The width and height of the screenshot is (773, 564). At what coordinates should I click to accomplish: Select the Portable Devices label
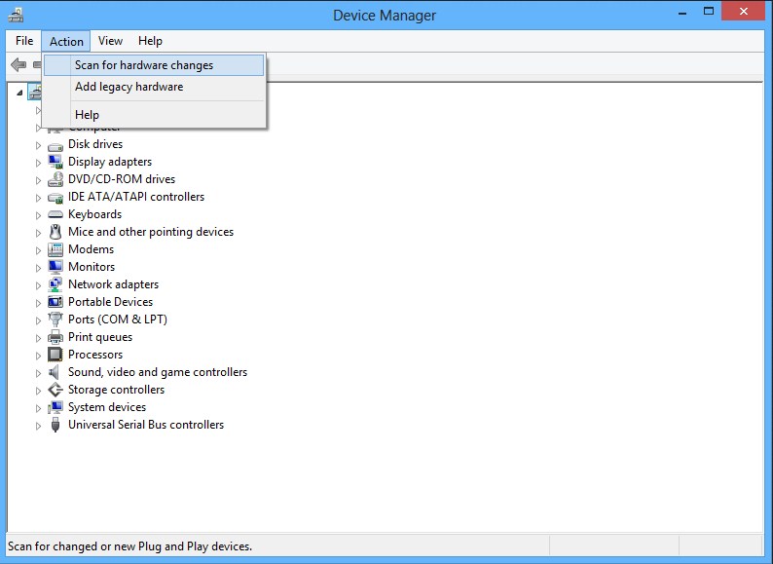[110, 302]
